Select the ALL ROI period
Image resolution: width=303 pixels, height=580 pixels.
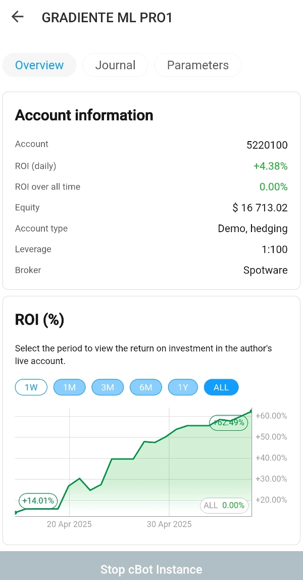tap(221, 387)
